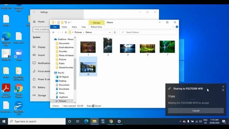Viewport: 229px width, 129px height.
Task: Open 3D Objects in navigation pane
Action: [x=62, y=77]
